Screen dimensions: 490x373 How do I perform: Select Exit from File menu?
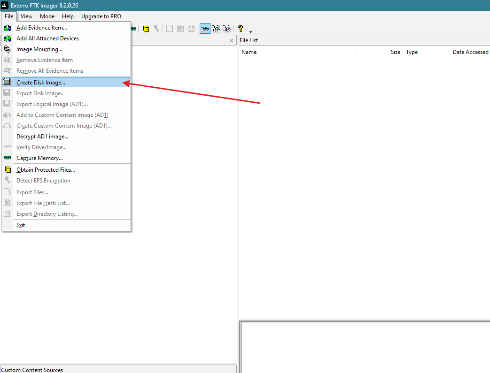[x=66, y=225]
